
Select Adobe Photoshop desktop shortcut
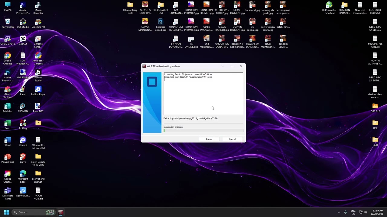(x=8, y=76)
